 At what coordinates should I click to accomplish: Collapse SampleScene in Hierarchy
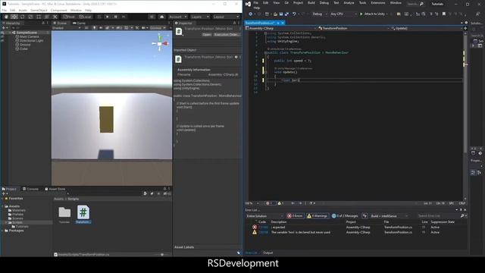click(10, 33)
